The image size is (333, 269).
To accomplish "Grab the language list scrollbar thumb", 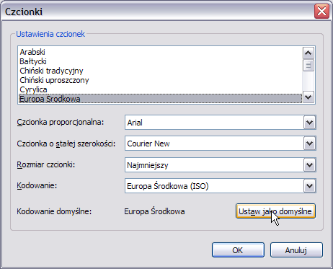I will [308, 65].
